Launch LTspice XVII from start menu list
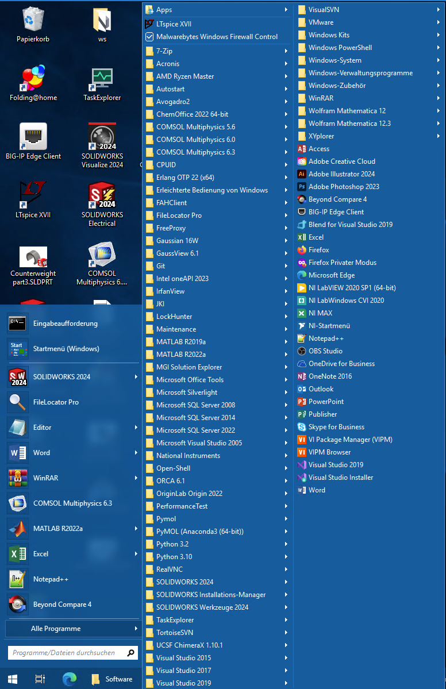The image size is (446, 689). [174, 24]
